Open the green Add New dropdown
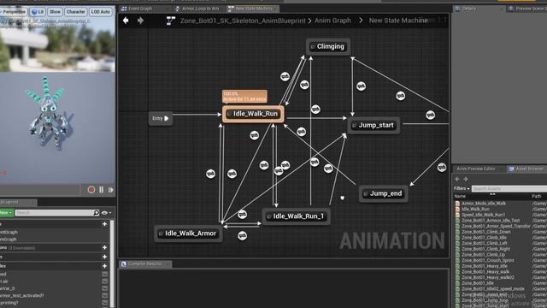The image size is (547, 308). [x=6, y=212]
